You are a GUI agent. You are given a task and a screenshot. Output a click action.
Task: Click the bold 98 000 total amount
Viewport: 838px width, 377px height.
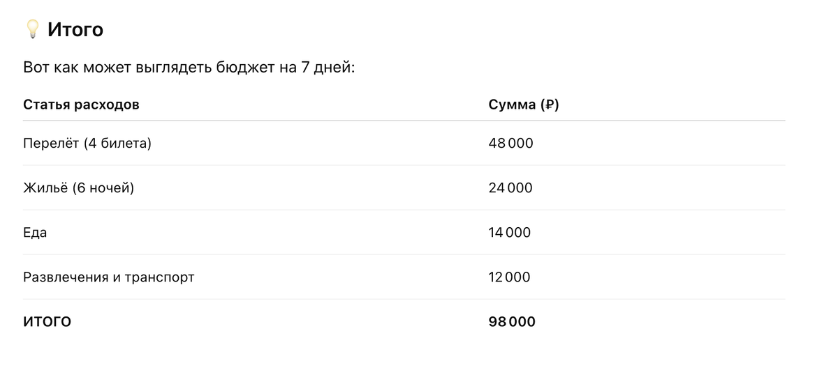coord(512,321)
